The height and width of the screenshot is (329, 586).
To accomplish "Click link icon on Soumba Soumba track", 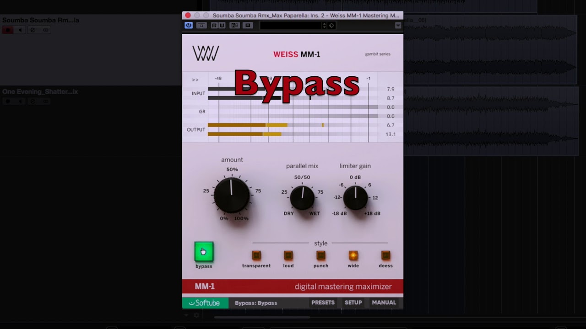I will (45, 30).
